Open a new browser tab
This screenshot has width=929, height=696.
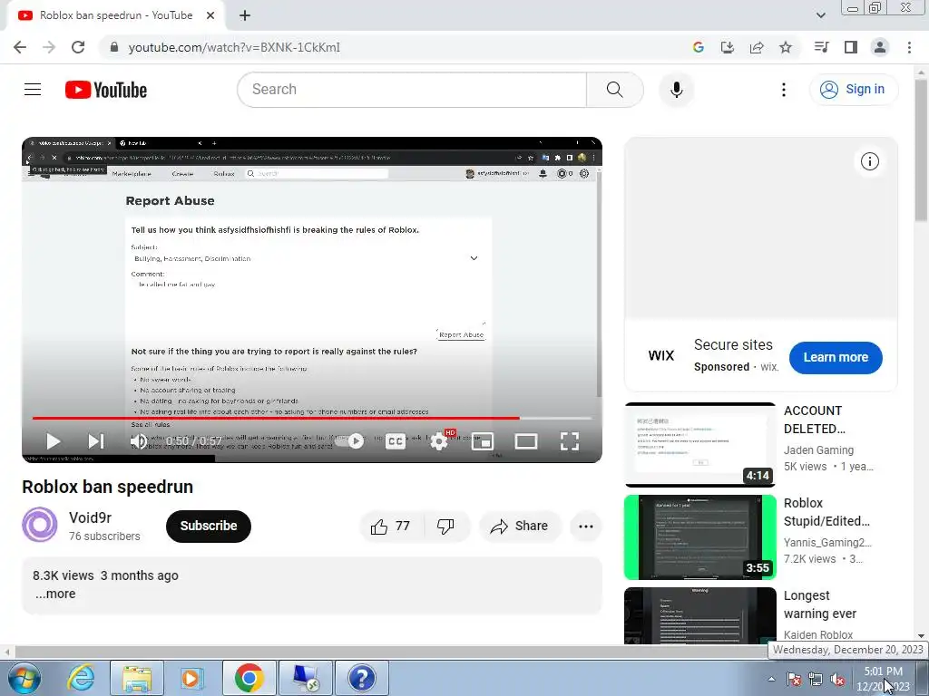pos(245,16)
